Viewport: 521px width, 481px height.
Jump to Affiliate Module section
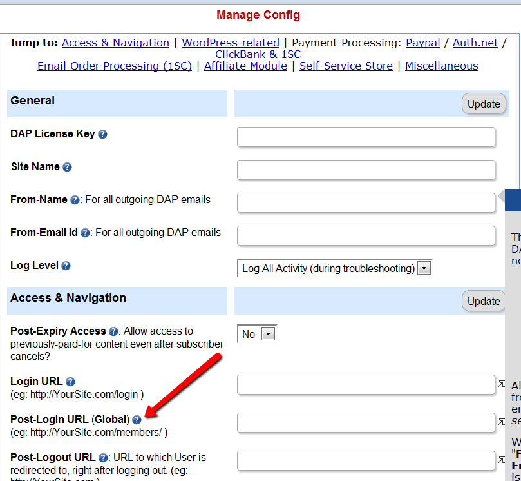tap(245, 66)
